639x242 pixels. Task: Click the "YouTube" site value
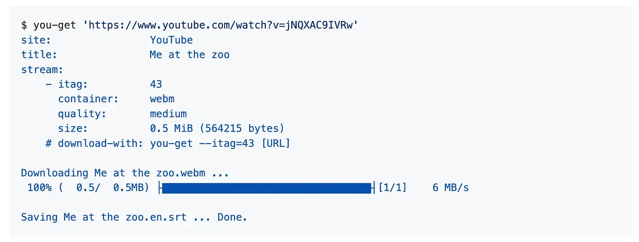click(x=171, y=40)
